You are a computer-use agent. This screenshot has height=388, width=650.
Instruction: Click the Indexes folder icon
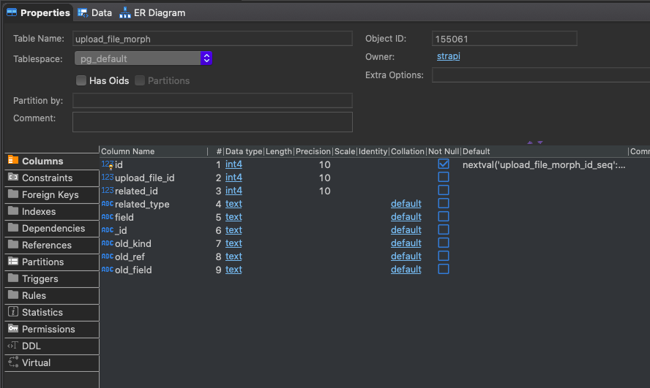click(x=13, y=211)
